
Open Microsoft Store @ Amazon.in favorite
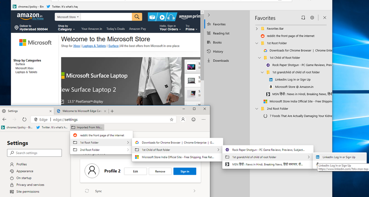[291, 87]
